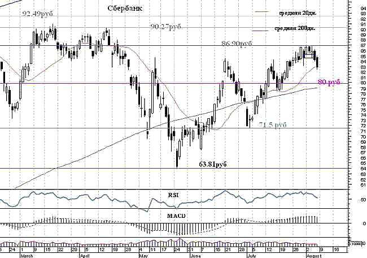Click the 63.81руб low label

(x=213, y=164)
